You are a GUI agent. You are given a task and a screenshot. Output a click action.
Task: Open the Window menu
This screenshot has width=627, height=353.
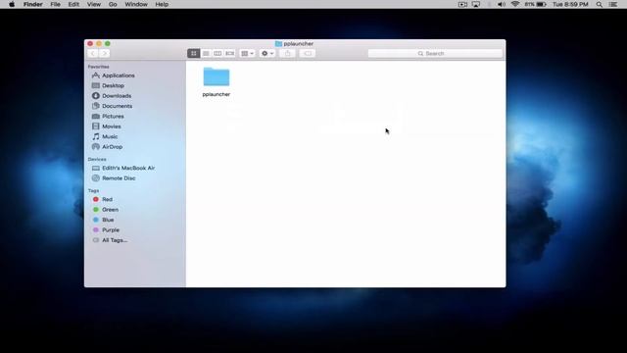point(136,4)
